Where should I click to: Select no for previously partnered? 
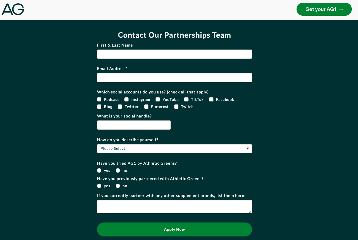pyautogui.click(x=118, y=186)
